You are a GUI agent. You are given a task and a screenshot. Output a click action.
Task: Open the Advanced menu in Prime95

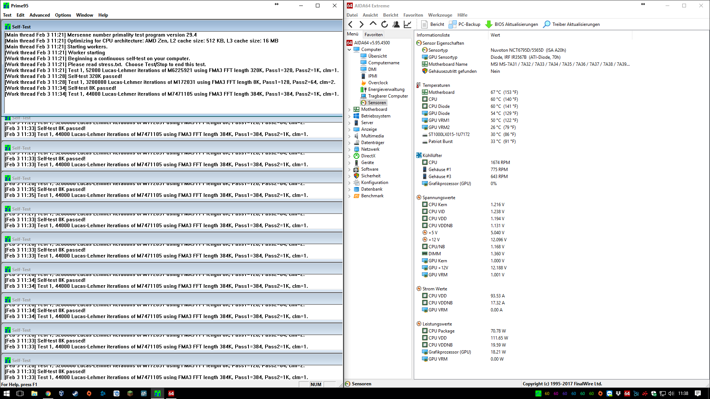point(40,15)
